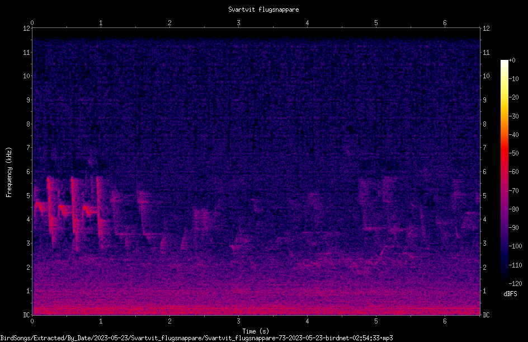Click the white top of dBFS color bar
Image resolution: width=528 pixels, height=342 pixels.
pyautogui.click(x=504, y=62)
